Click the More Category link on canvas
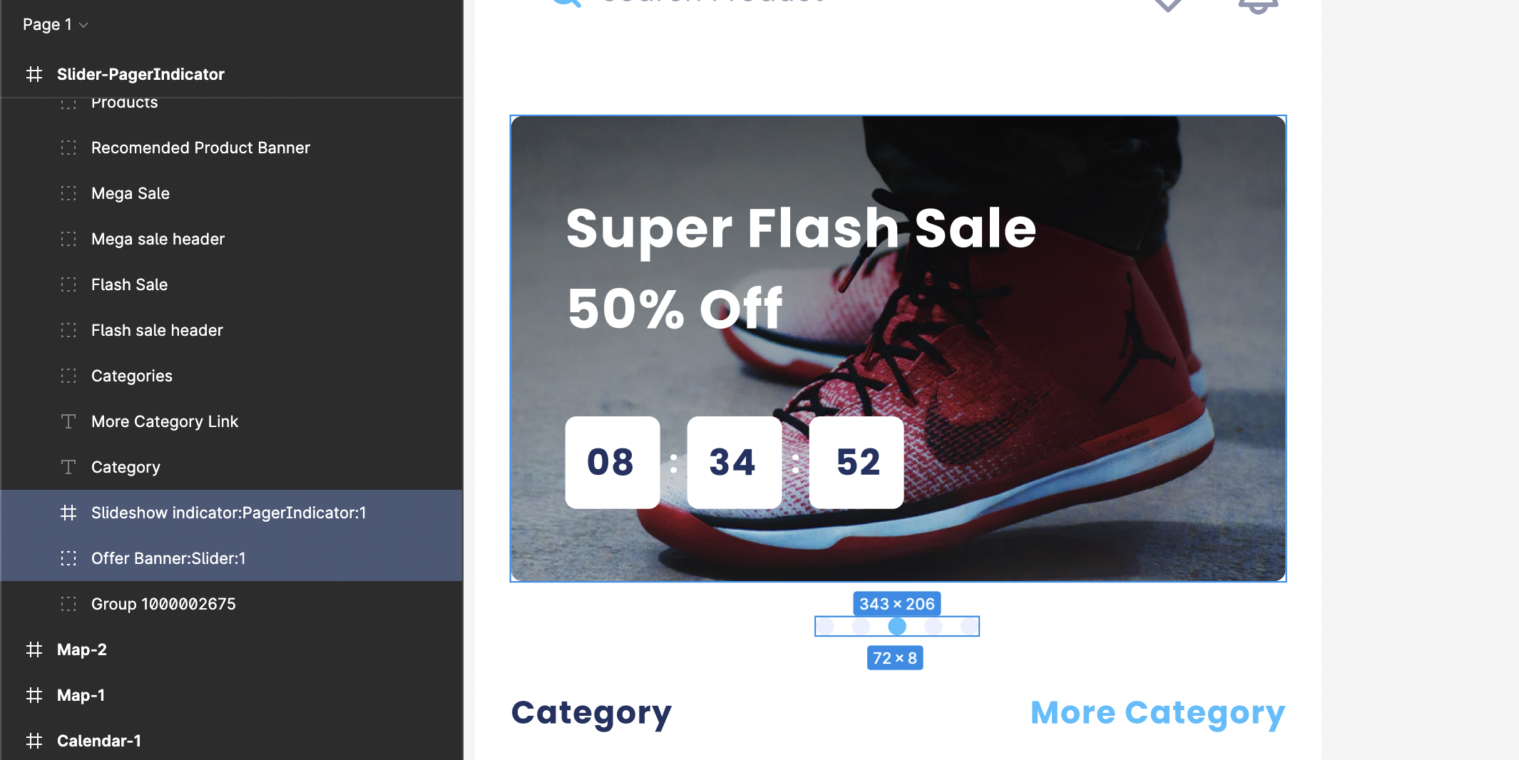1519x760 pixels. point(1157,713)
